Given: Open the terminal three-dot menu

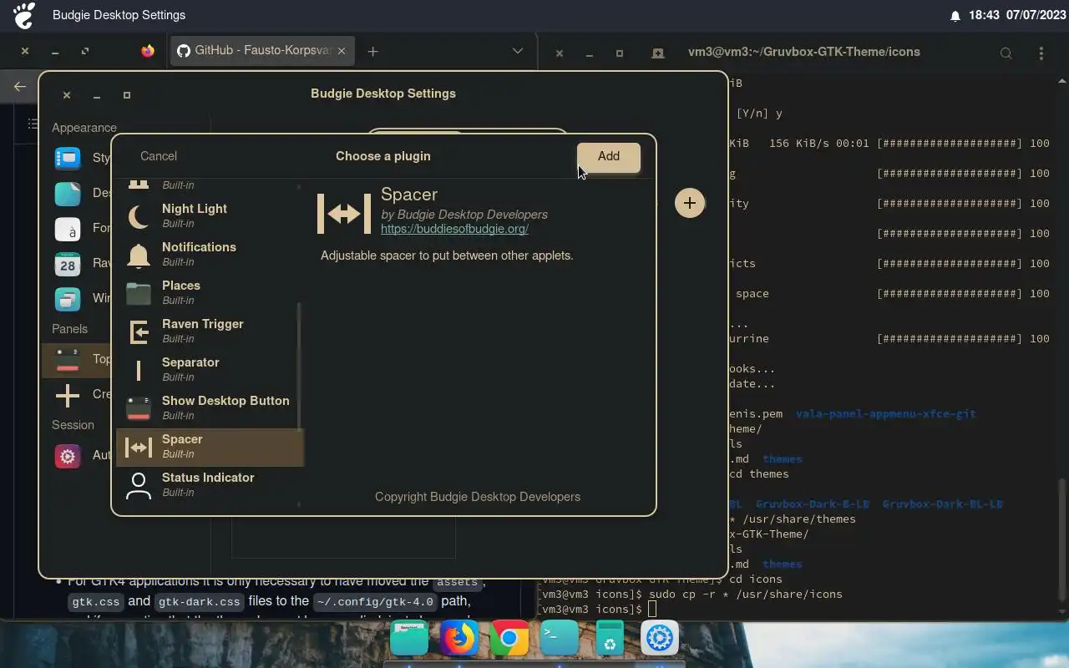Looking at the screenshot, I should click(x=1041, y=53).
